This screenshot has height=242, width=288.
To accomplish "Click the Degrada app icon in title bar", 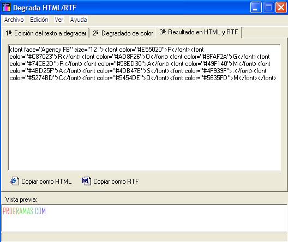I will coord(7,7).
